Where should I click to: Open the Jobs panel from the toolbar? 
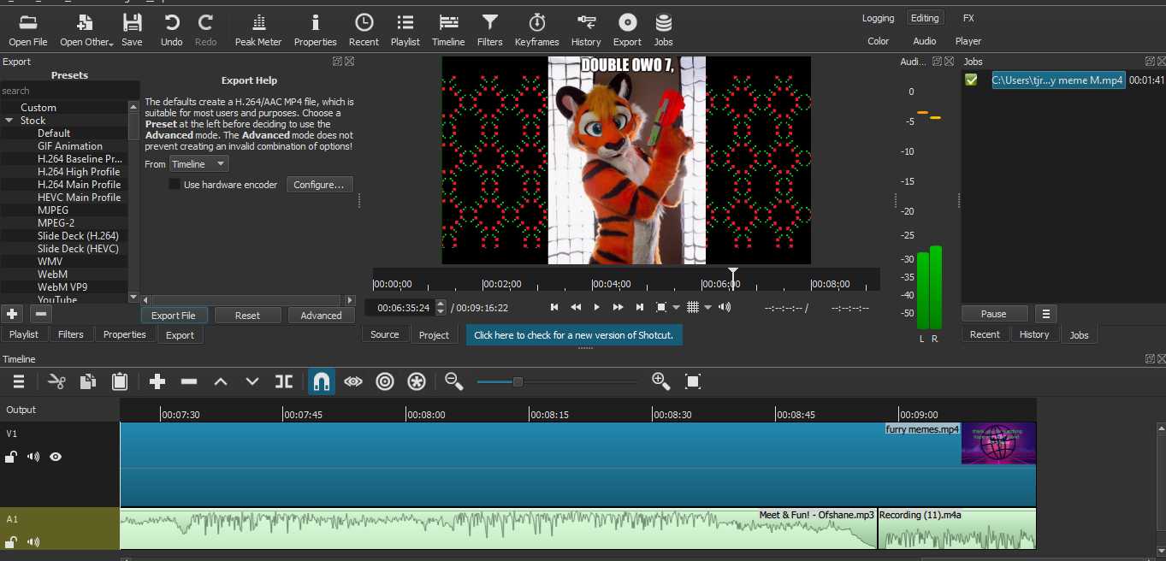[663, 30]
